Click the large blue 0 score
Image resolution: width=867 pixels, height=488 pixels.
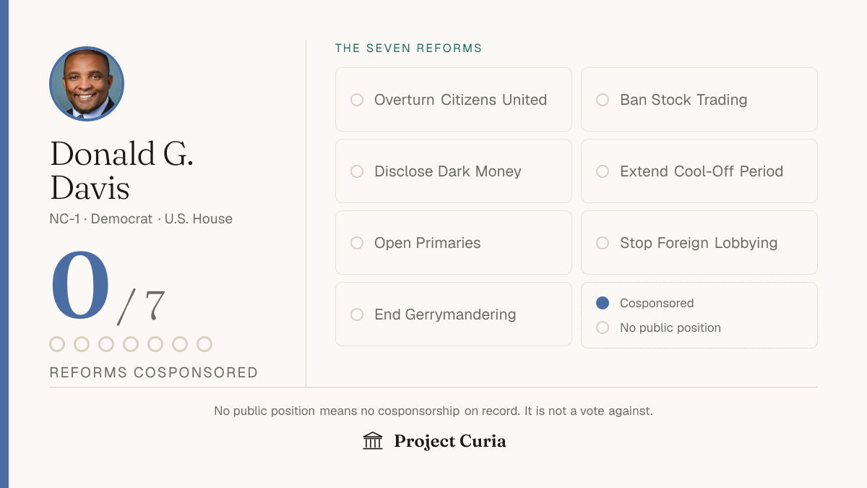pos(80,286)
